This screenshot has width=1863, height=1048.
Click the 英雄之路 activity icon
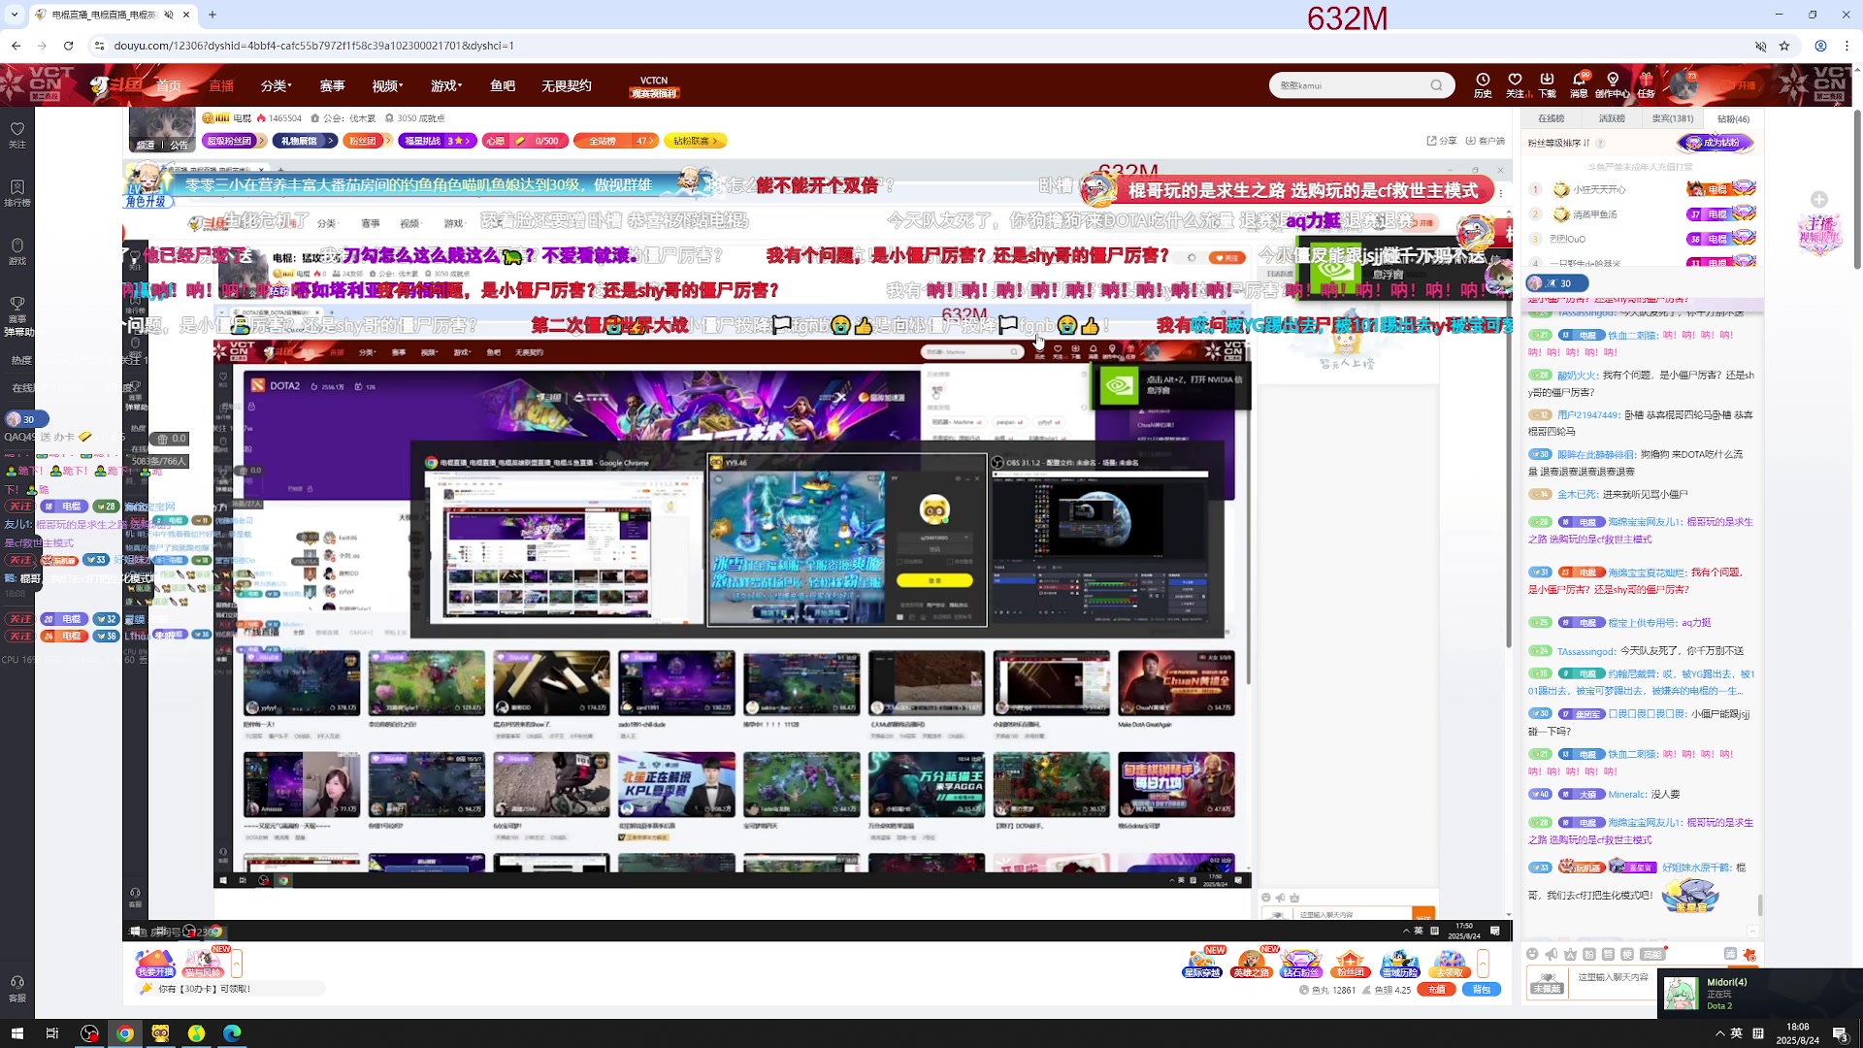[x=1251, y=963]
